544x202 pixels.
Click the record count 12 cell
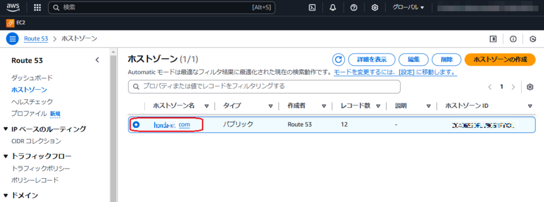(344, 124)
